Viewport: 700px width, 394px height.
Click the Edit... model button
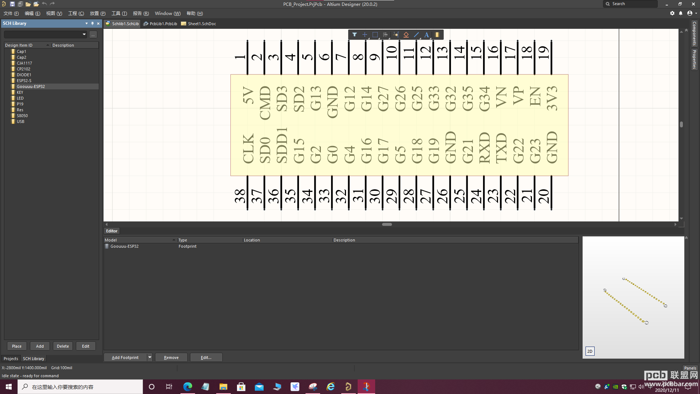pyautogui.click(x=206, y=358)
